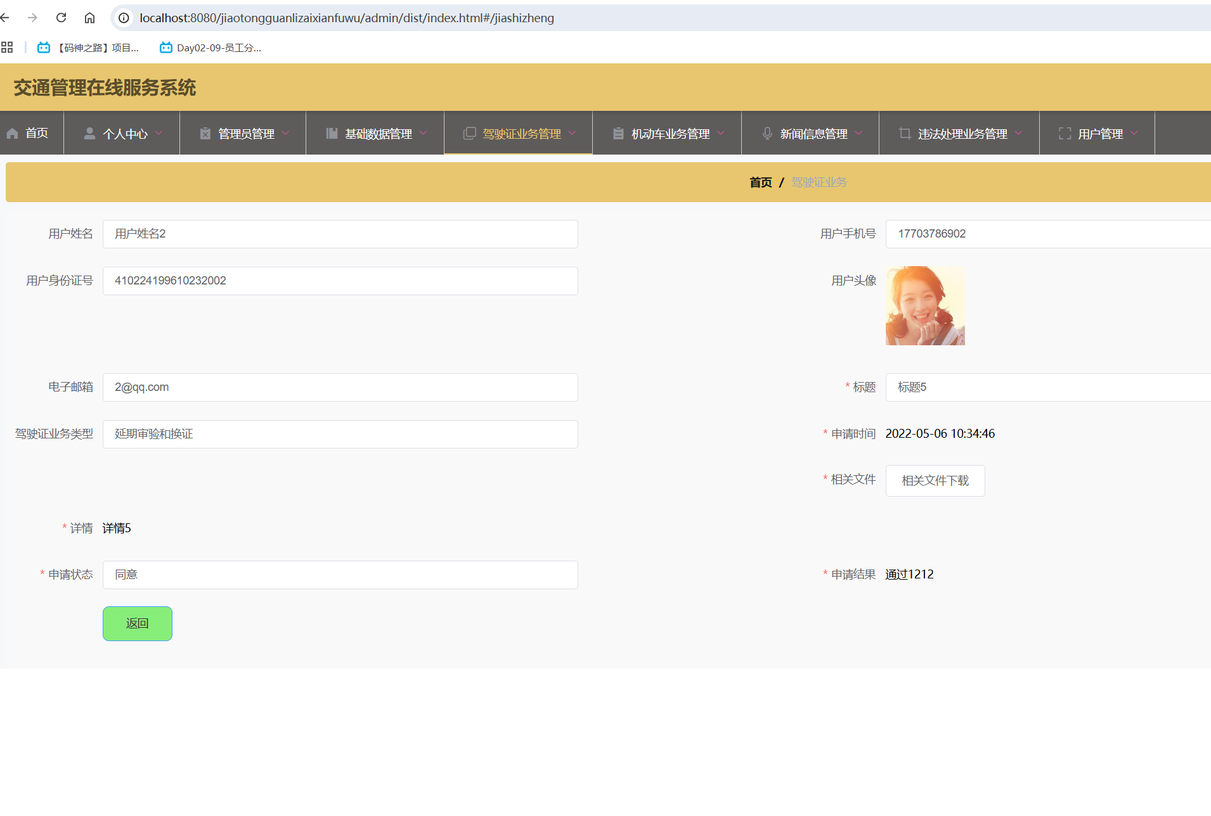Open the 新闻信息管理 menu
This screenshot has height=816, width=1211.
(x=812, y=134)
